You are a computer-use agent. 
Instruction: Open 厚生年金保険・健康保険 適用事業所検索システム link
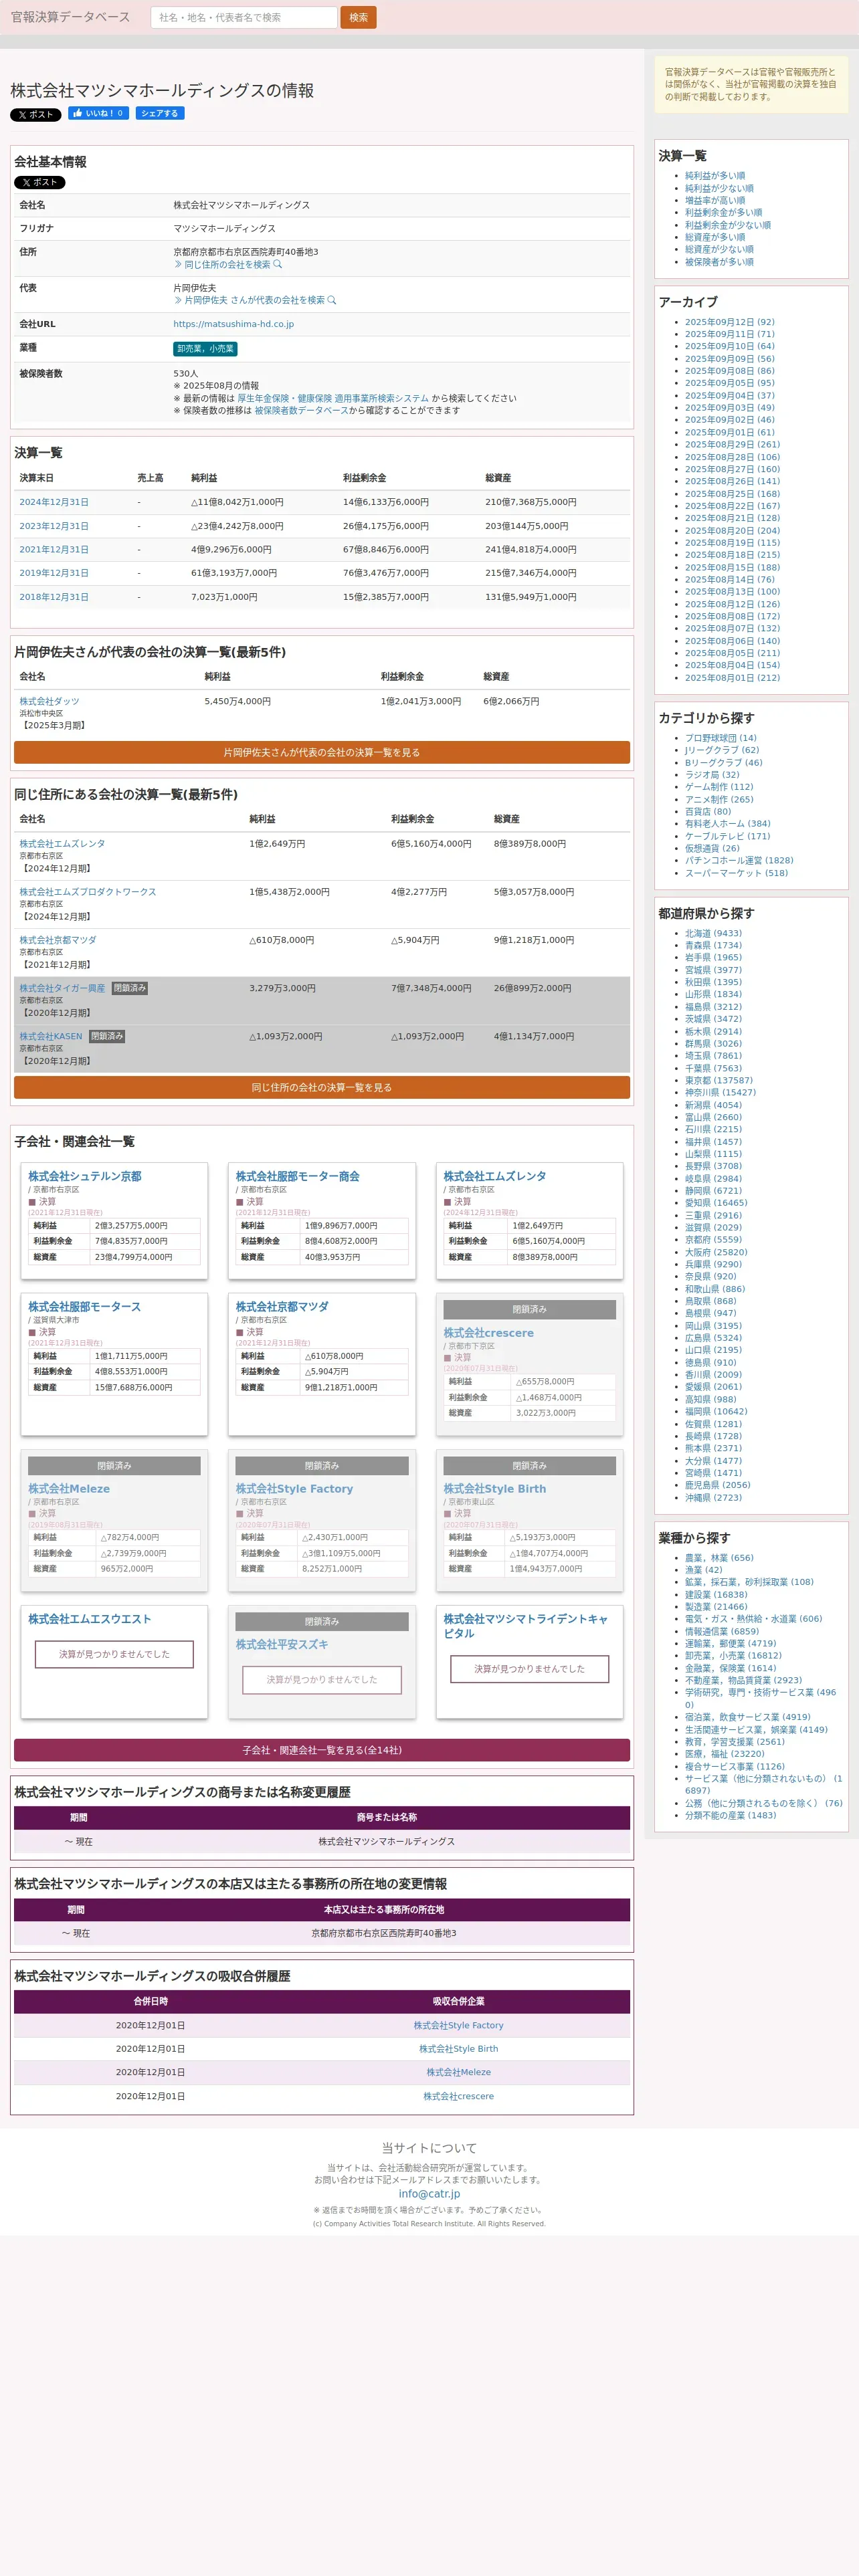coord(333,398)
